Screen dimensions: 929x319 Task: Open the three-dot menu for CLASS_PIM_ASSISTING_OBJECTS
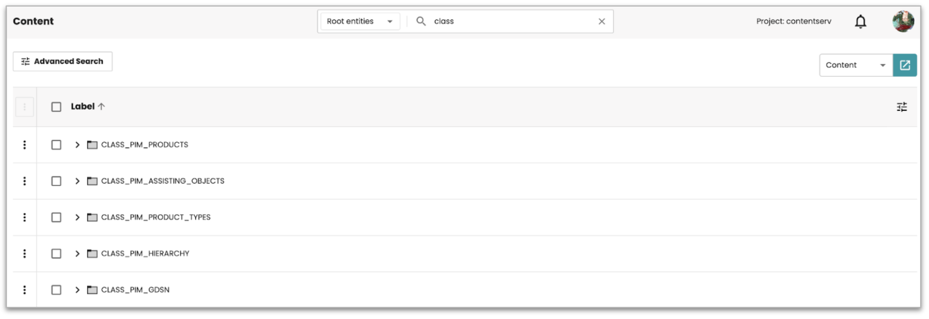point(25,181)
